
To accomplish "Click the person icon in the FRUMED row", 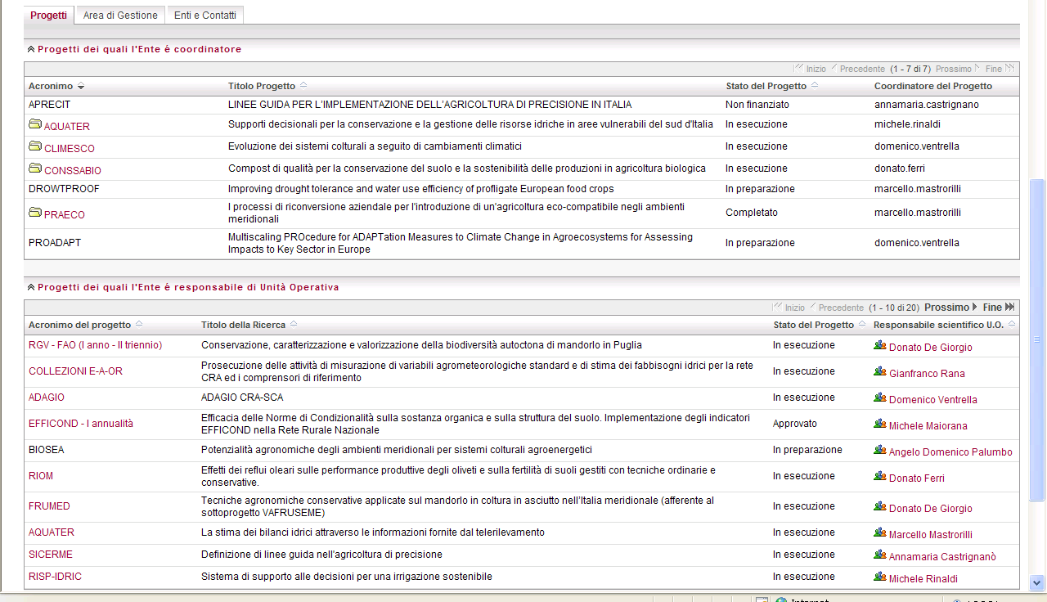I will tap(880, 507).
